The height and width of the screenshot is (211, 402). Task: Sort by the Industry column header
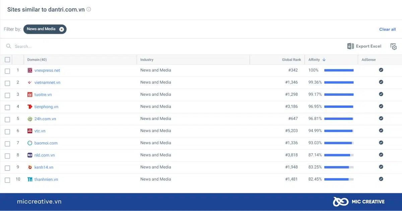coord(147,60)
